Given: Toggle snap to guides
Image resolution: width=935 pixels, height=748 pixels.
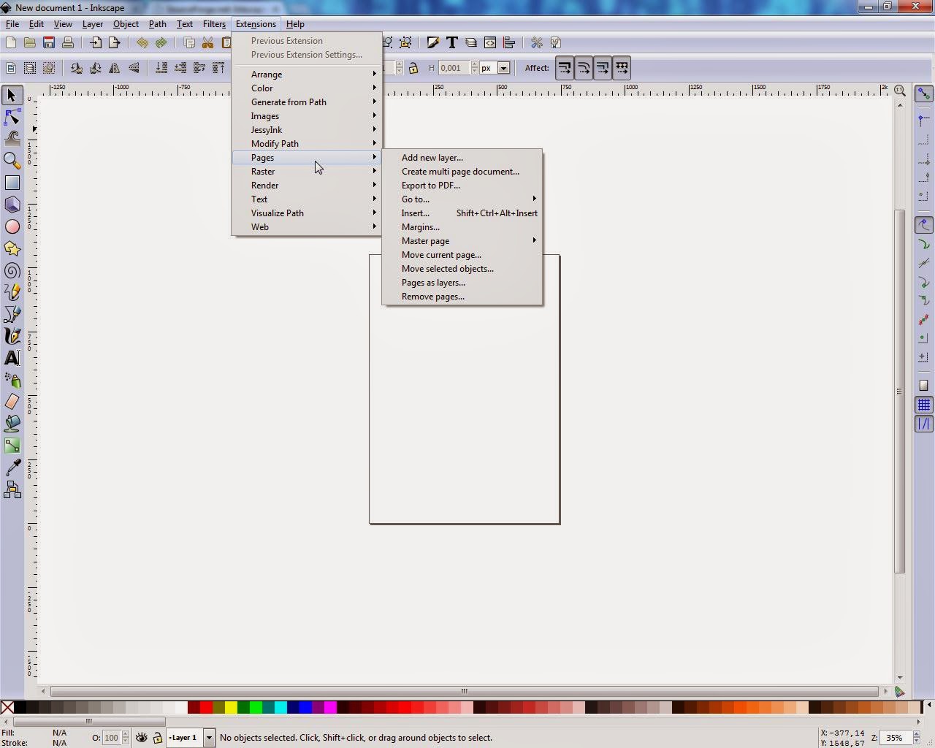Looking at the screenshot, I should (924, 424).
